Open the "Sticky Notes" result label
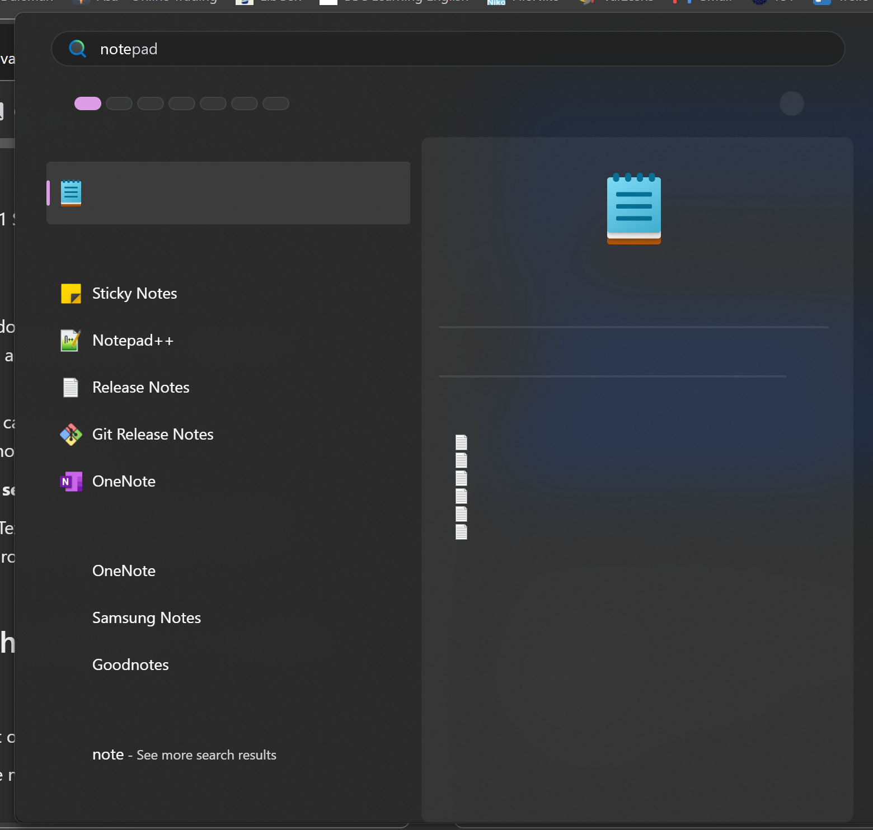 pos(135,294)
